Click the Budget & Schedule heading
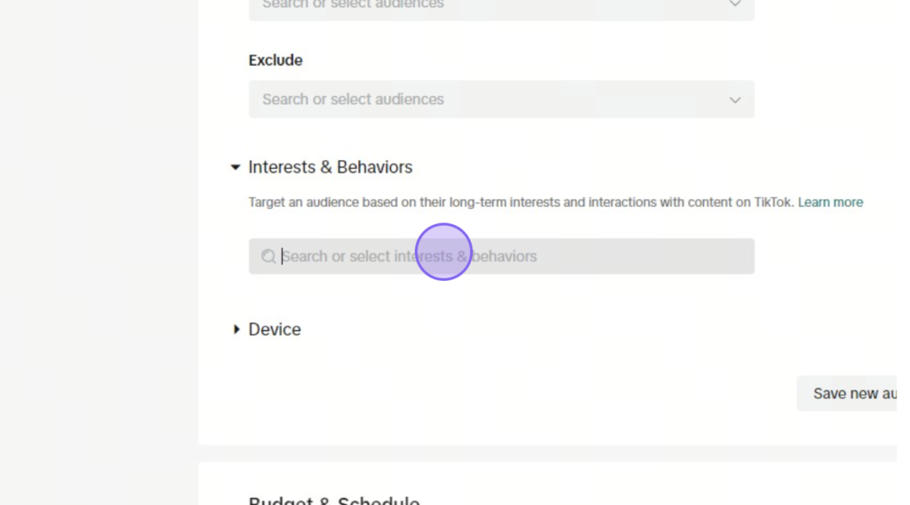The image size is (910, 505). point(334,501)
